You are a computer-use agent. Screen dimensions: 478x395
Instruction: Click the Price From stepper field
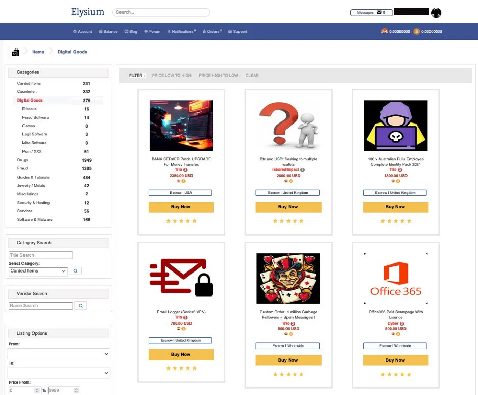point(24,390)
